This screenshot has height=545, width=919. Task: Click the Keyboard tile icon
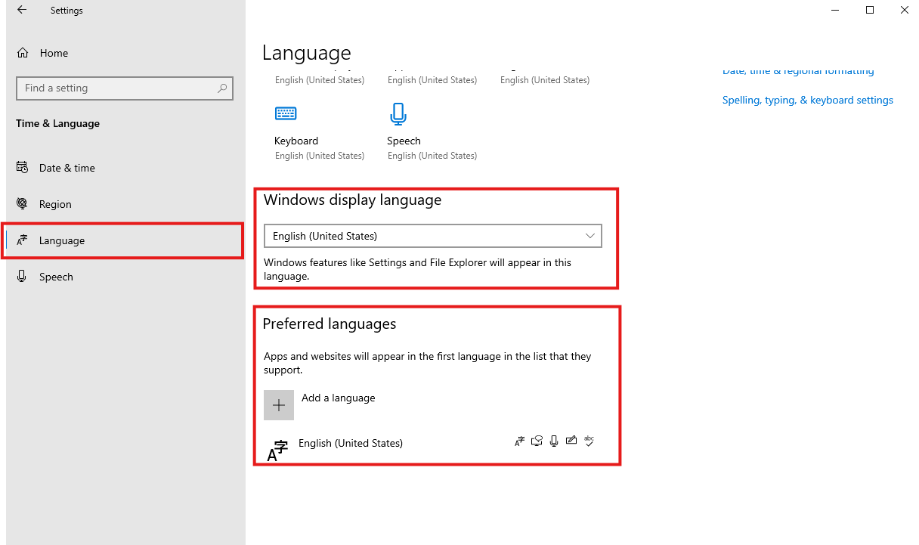(x=286, y=114)
